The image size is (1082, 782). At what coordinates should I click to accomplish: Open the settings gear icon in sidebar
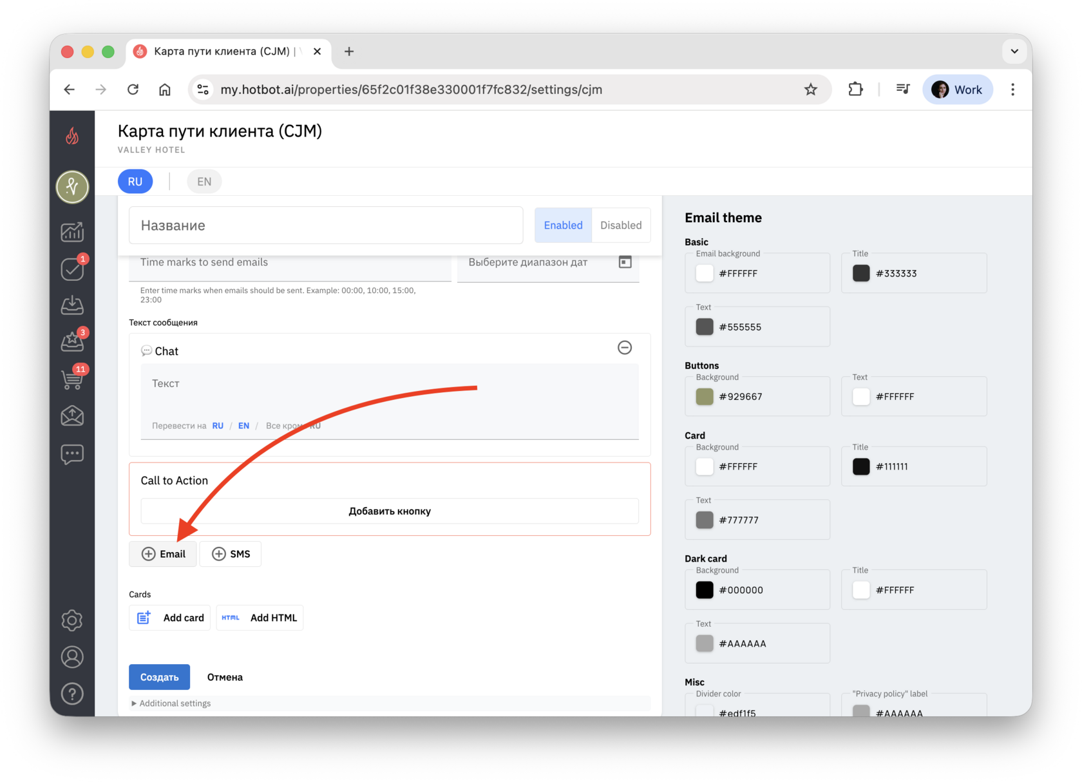click(72, 620)
